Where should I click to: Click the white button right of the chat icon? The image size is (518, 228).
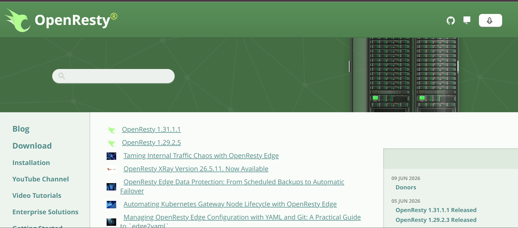tap(490, 21)
